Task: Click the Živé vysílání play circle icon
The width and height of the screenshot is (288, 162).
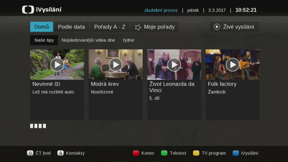Action: 217,27
